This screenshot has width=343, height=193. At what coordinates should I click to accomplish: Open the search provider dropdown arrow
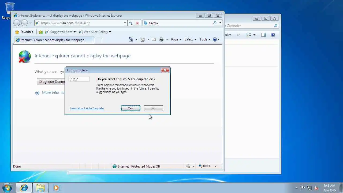click(220, 23)
